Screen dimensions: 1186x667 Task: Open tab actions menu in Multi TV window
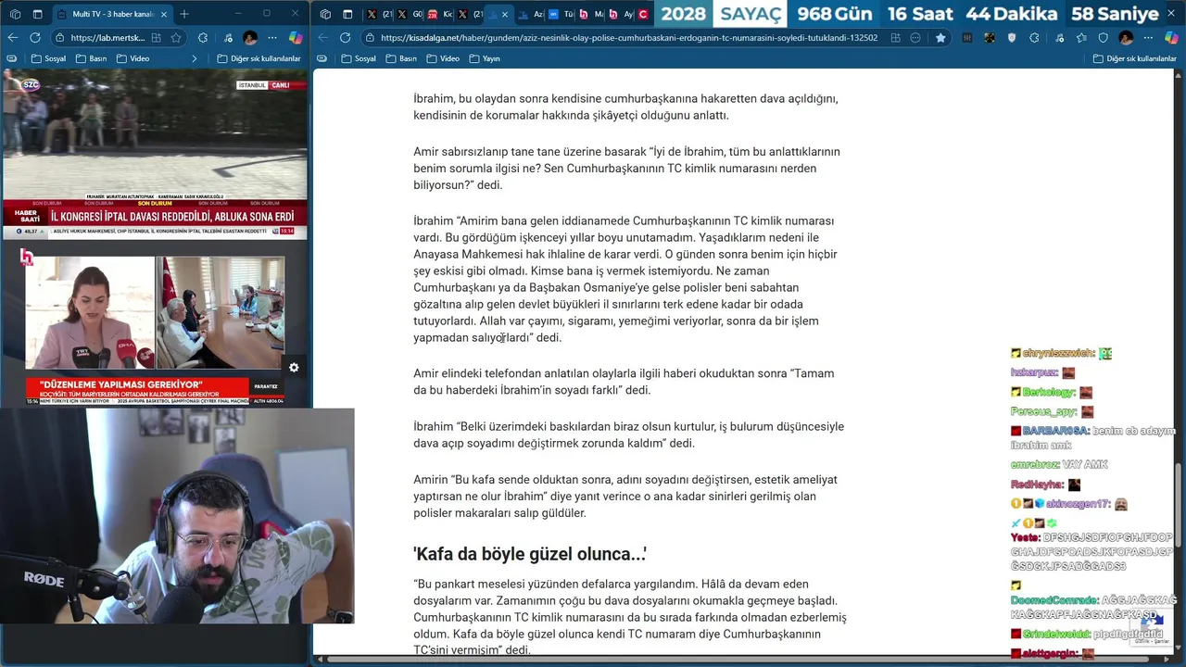(37, 14)
